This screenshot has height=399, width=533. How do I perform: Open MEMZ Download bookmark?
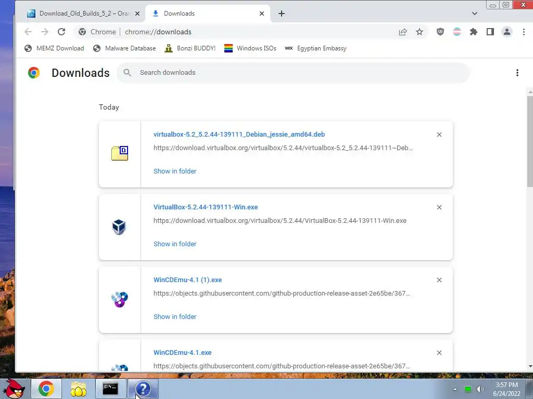[x=54, y=48]
